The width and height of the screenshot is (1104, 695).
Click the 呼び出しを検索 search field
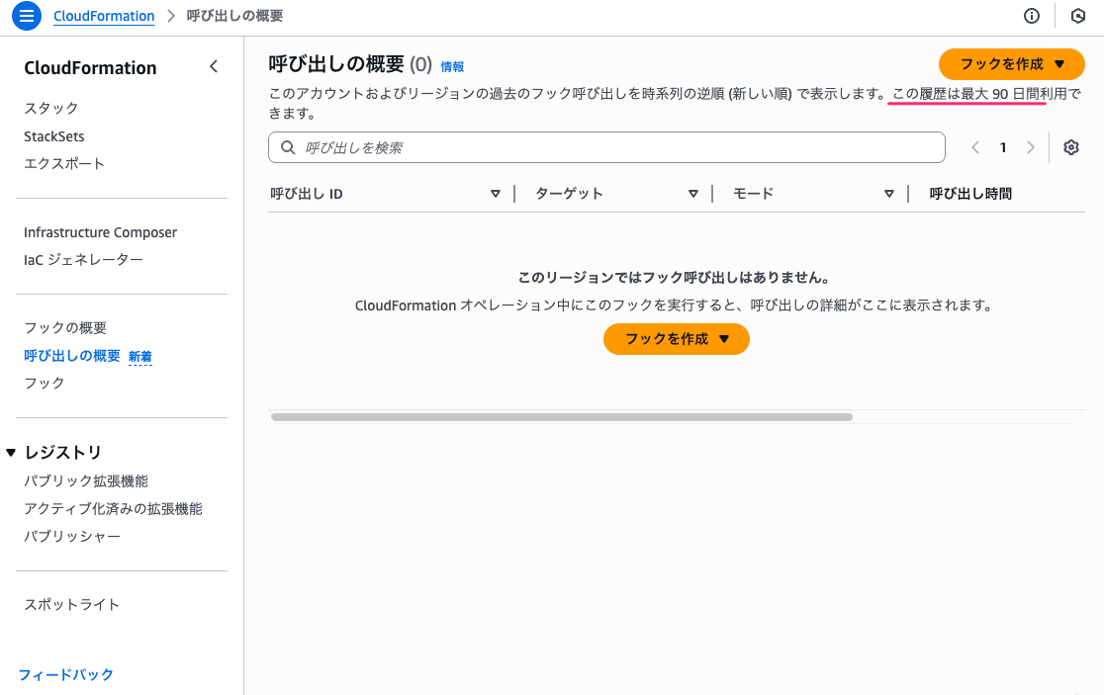click(x=606, y=147)
